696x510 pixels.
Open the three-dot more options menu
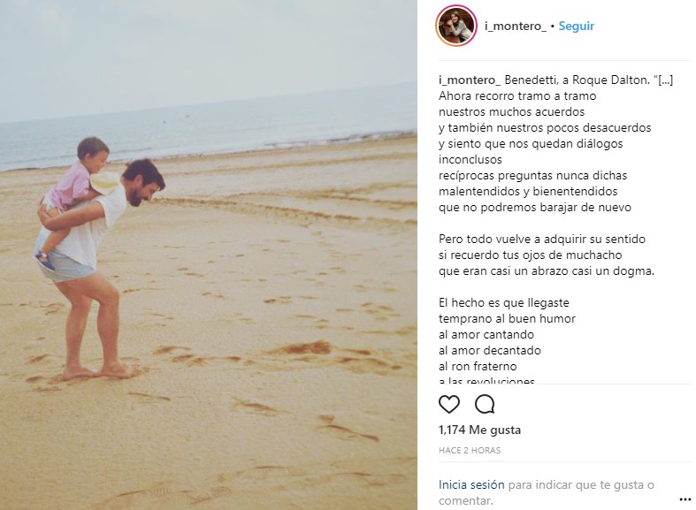[685, 499]
